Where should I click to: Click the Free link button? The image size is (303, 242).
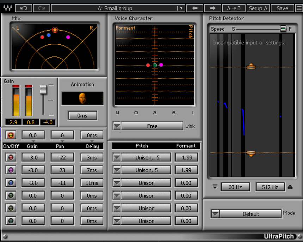click(x=152, y=126)
